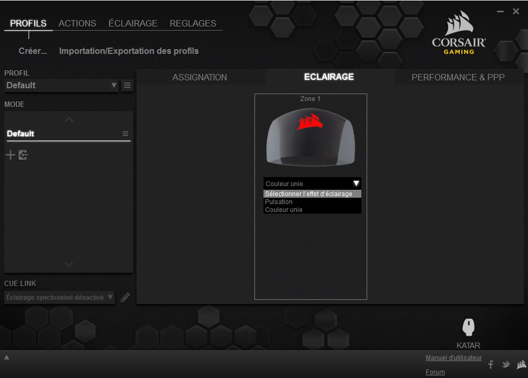This screenshot has width=528, height=378.
Task: Switch to the PERFORMANCE & PPP tab
Action: (x=458, y=77)
